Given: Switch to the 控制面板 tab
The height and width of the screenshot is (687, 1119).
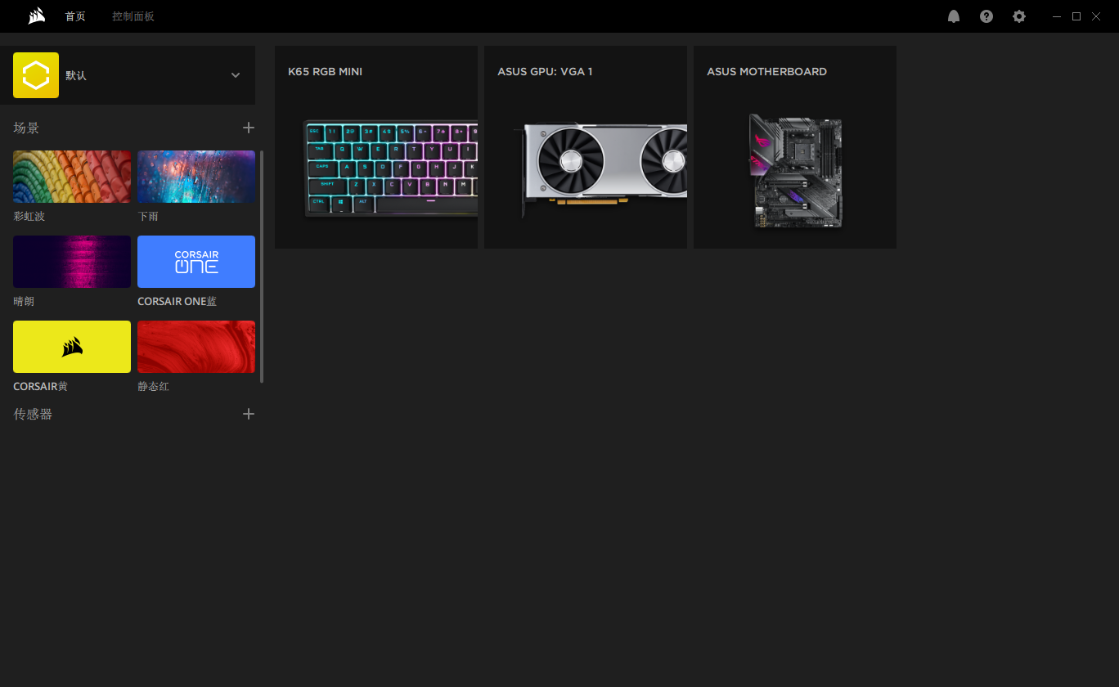Looking at the screenshot, I should coord(133,16).
